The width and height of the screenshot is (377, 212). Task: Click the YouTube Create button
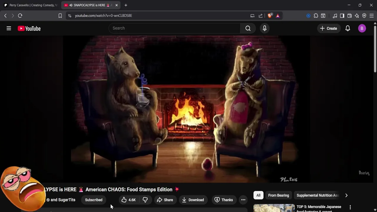328,28
